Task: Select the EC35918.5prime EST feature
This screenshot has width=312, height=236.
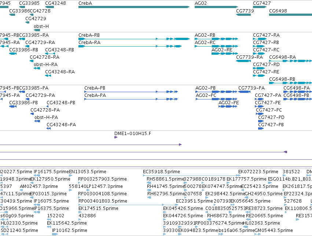Action: [x=192, y=175]
